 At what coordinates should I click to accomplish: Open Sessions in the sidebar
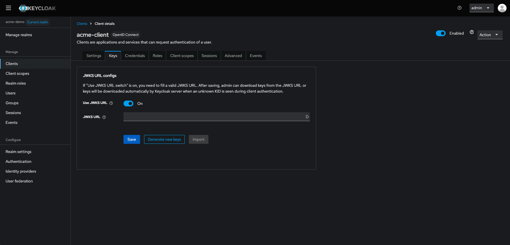(35, 113)
